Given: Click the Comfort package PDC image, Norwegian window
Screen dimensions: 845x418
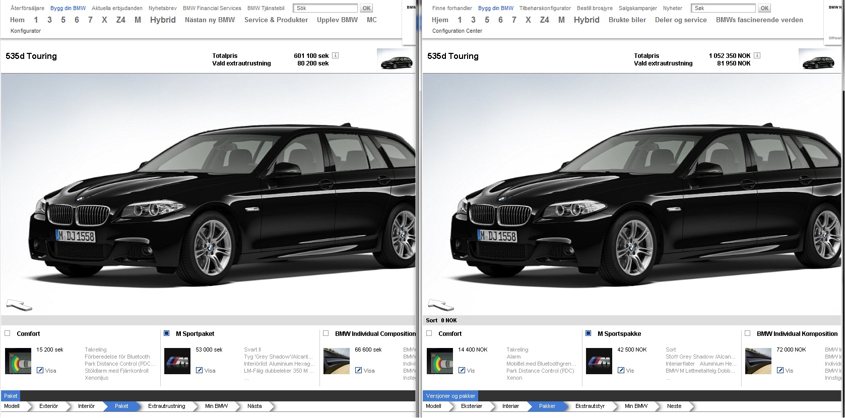Looking at the screenshot, I should coord(440,361).
